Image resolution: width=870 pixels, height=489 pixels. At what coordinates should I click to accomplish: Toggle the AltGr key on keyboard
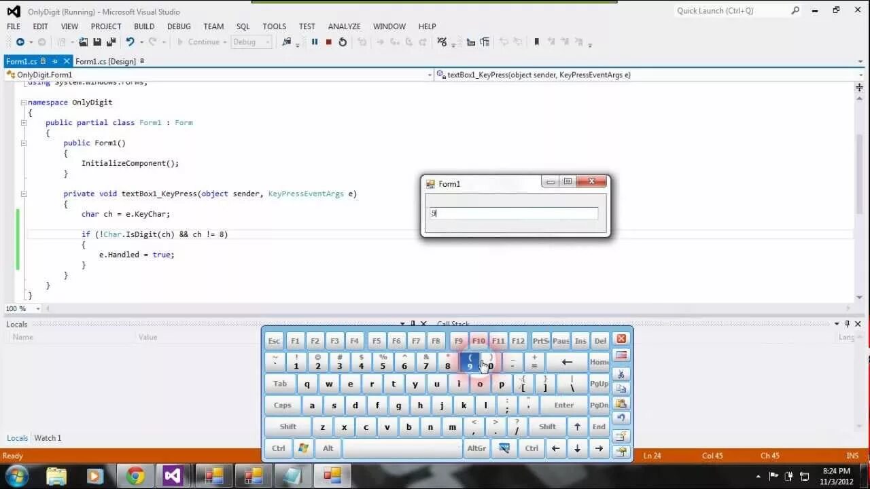pos(476,448)
